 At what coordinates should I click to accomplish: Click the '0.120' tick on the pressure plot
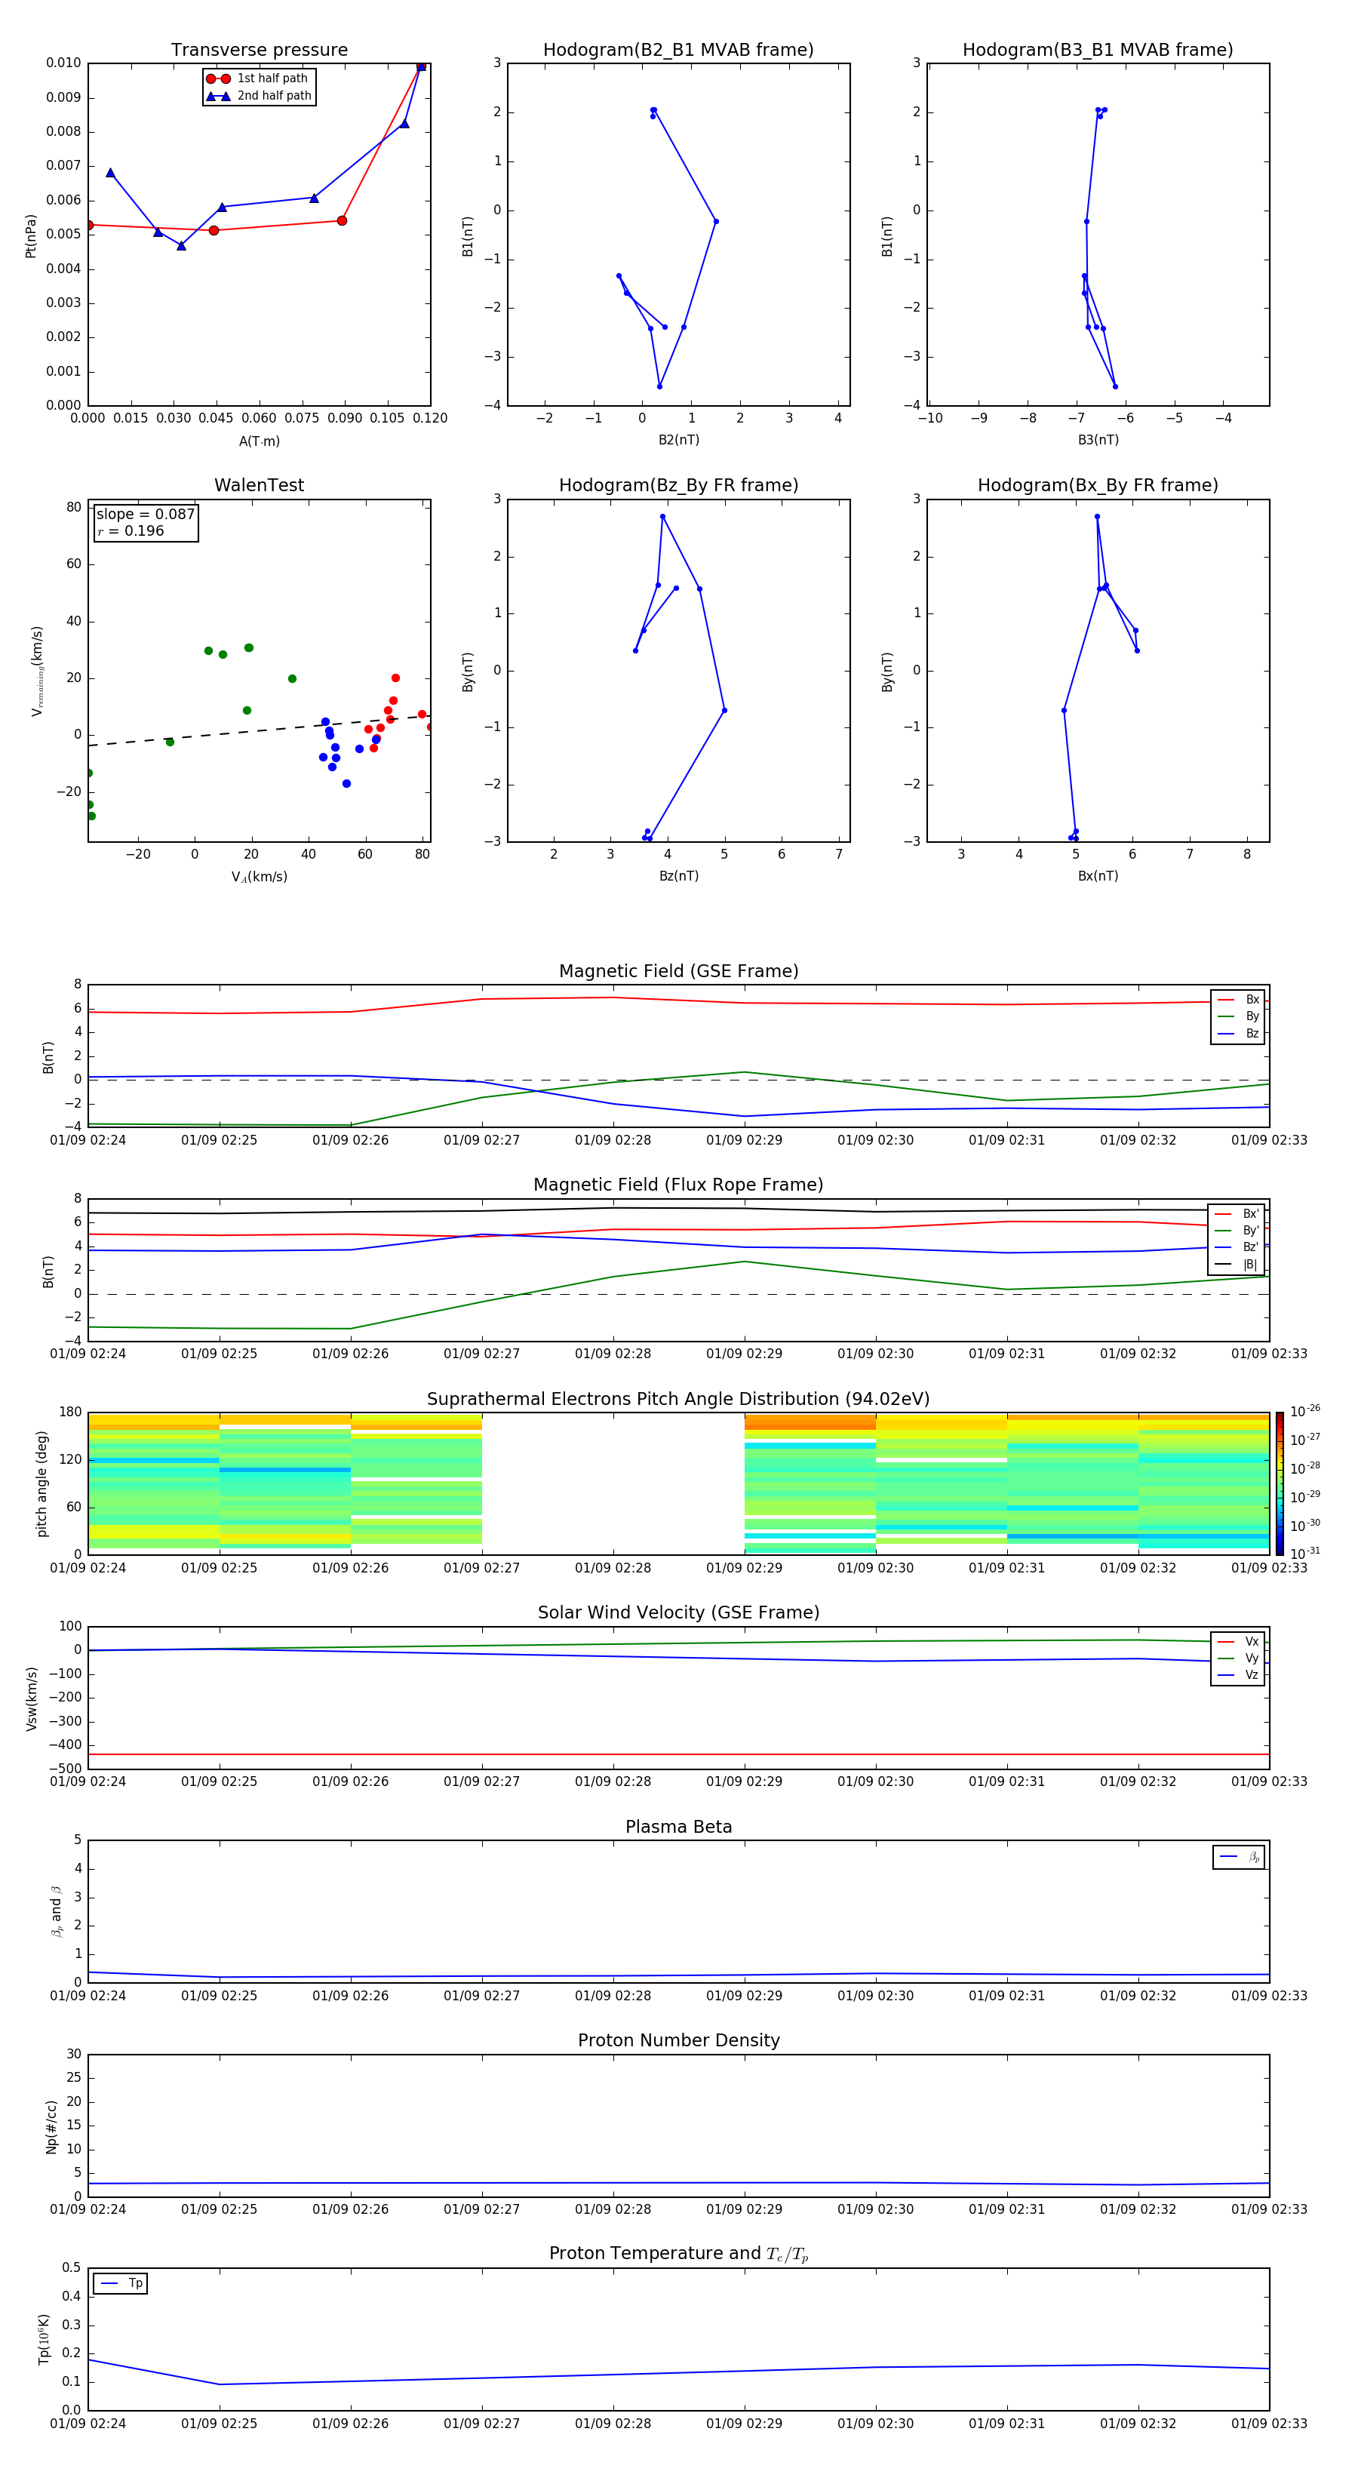coord(431,419)
